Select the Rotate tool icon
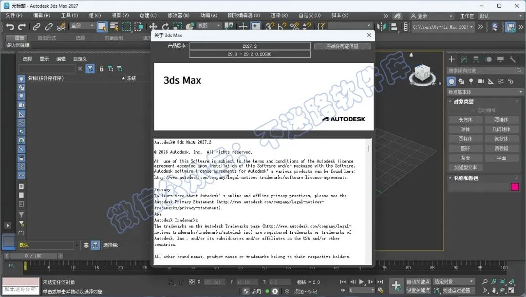 pos(166,27)
